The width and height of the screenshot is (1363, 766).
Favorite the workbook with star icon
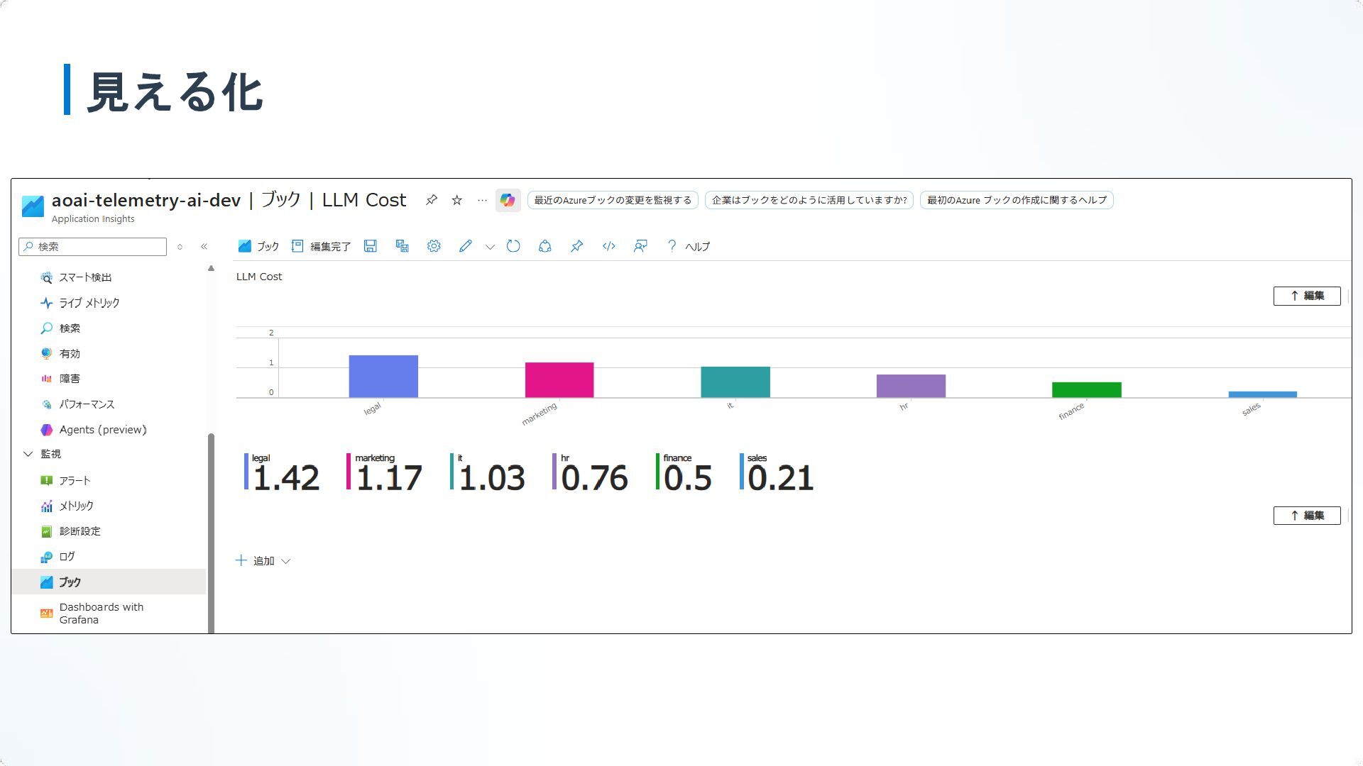coord(457,200)
